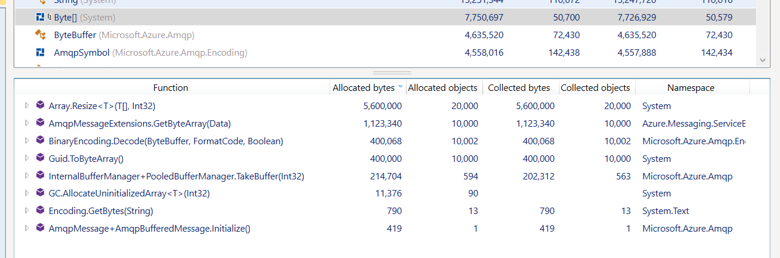
Task: Click the icon beside GC.AllocateUninitializedArray
Action: click(40, 193)
